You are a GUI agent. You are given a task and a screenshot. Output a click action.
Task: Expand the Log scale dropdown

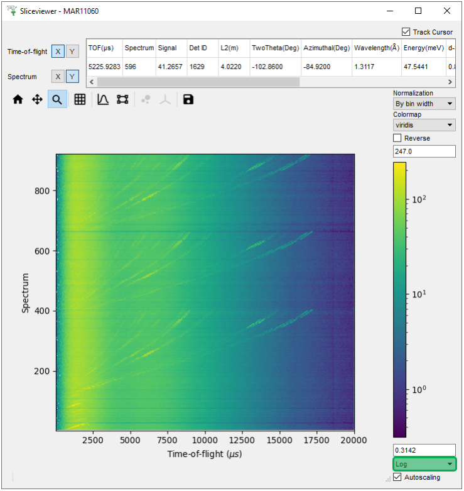(x=424, y=465)
